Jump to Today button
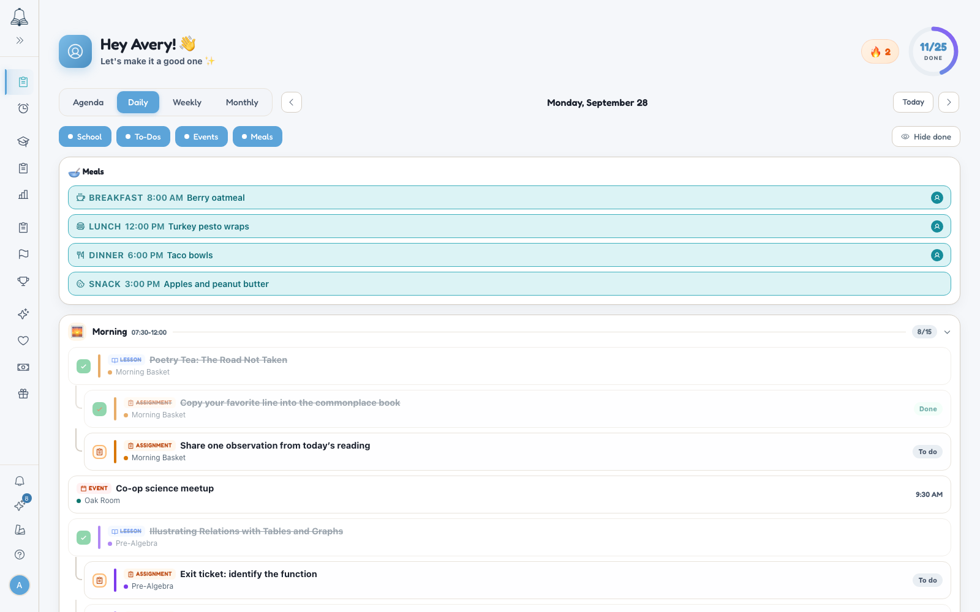The image size is (980, 612). (913, 102)
